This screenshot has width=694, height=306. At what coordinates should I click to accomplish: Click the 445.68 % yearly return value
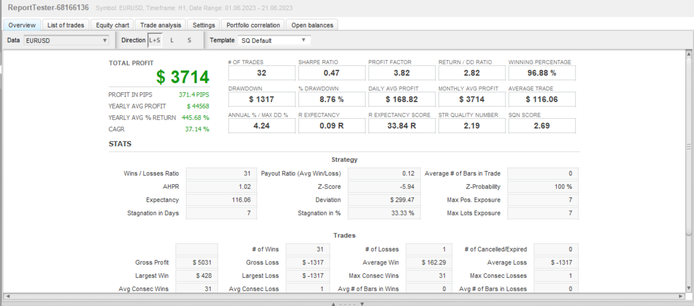tap(195, 118)
